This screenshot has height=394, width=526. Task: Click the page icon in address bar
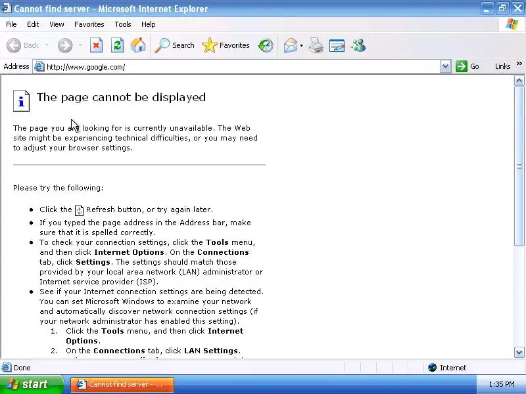coord(39,67)
